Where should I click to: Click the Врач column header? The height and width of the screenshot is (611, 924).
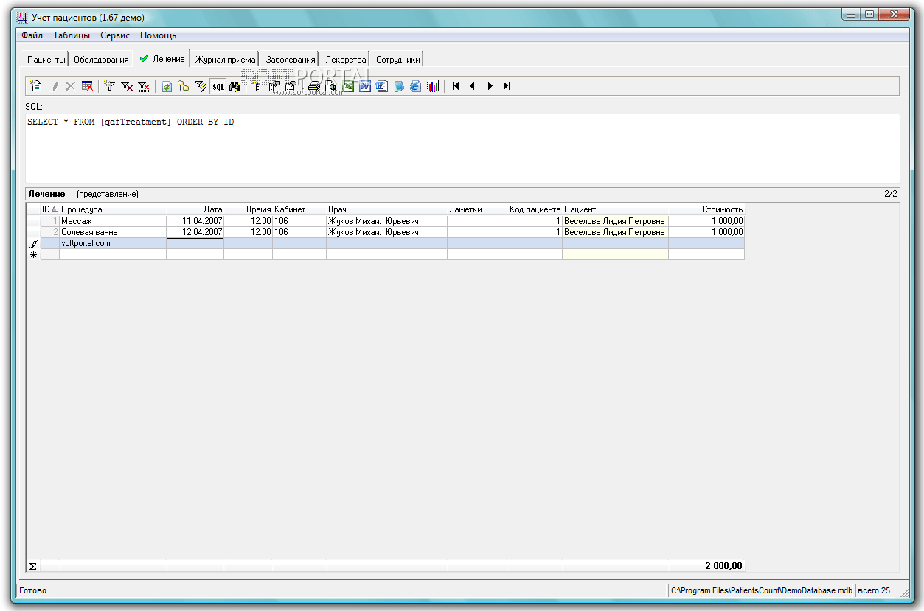coord(387,209)
